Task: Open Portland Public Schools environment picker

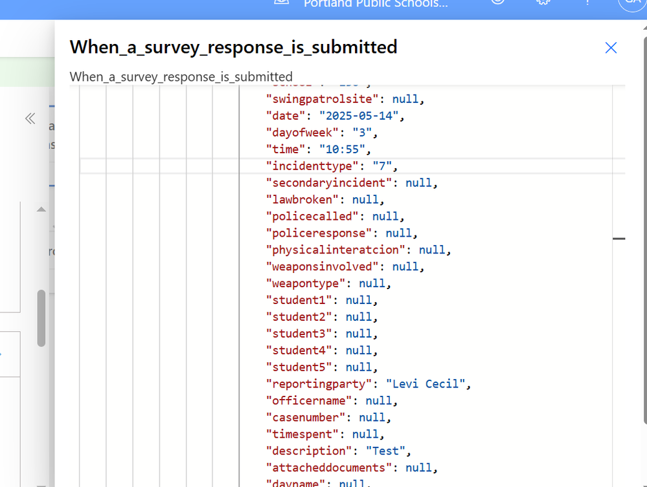Action: click(376, 3)
